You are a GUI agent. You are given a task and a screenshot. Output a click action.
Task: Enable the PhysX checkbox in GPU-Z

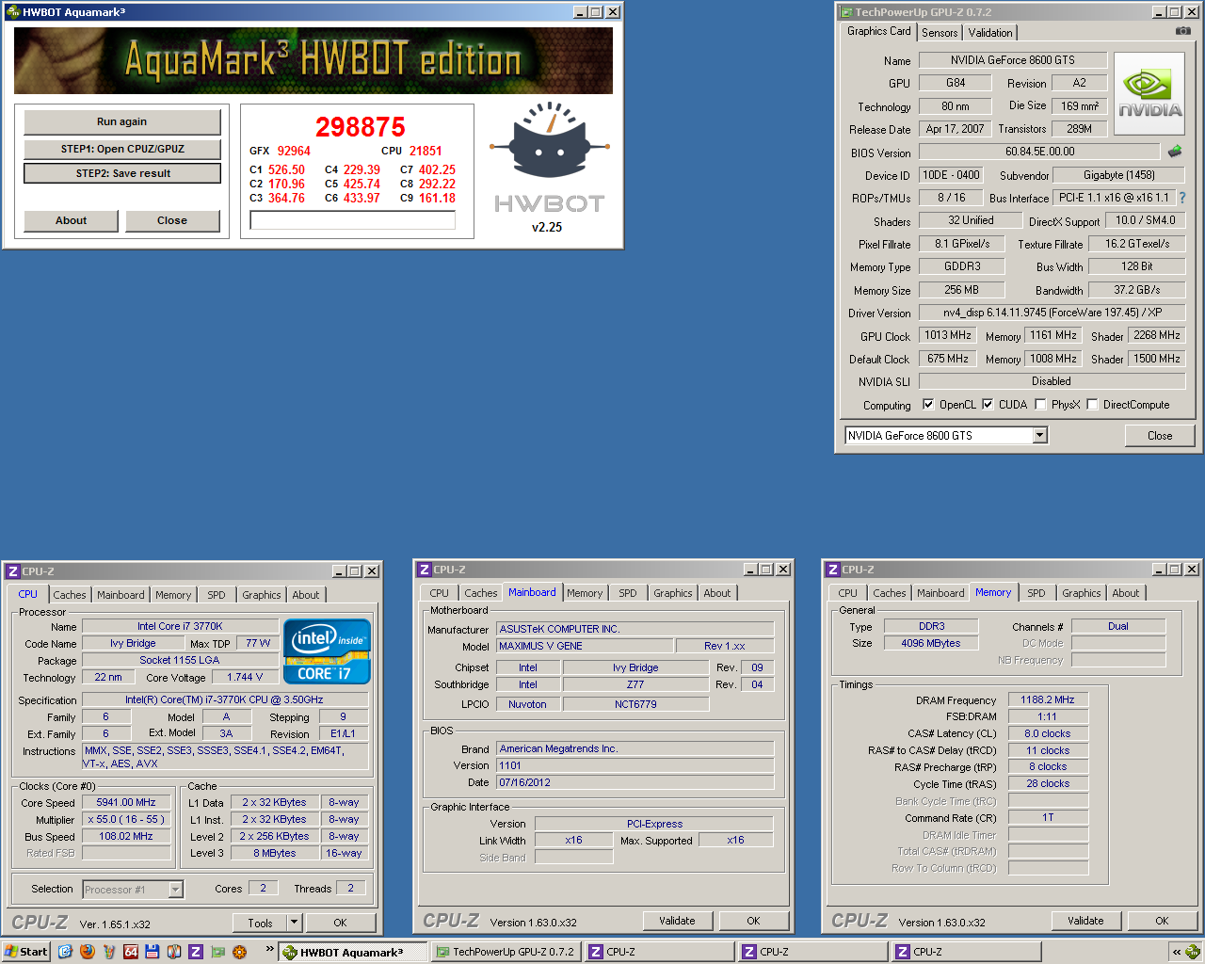tap(1040, 405)
